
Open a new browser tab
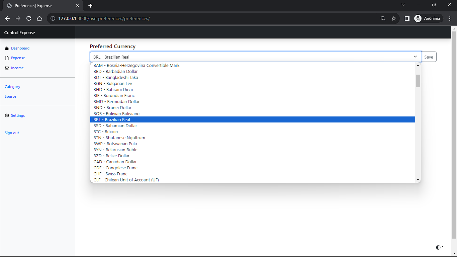coord(90,6)
